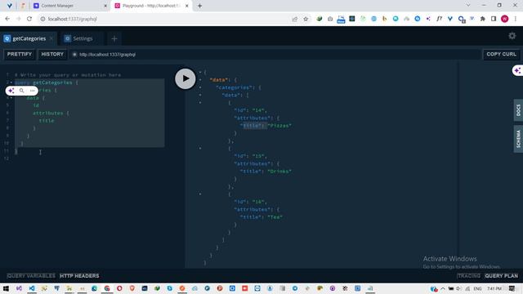
Task: Click the COPY CURL button
Action: pyautogui.click(x=501, y=55)
